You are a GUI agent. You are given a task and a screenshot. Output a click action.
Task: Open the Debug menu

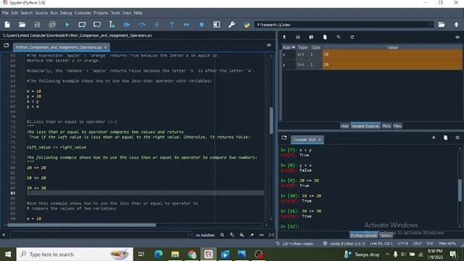[66, 13]
